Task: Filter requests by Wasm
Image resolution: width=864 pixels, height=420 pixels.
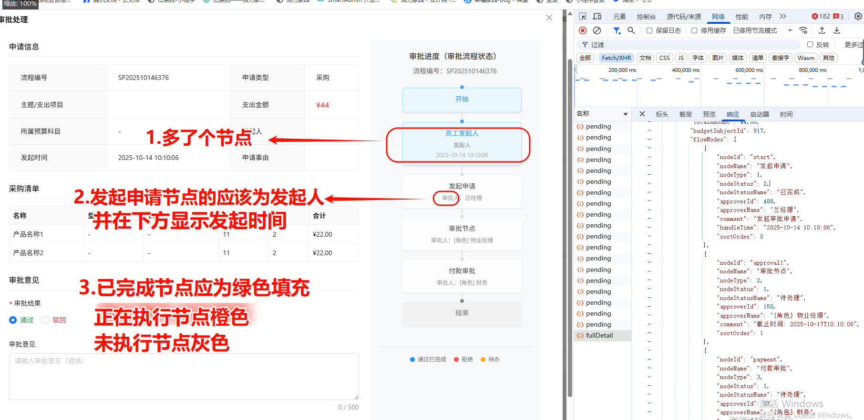Action: pos(806,58)
